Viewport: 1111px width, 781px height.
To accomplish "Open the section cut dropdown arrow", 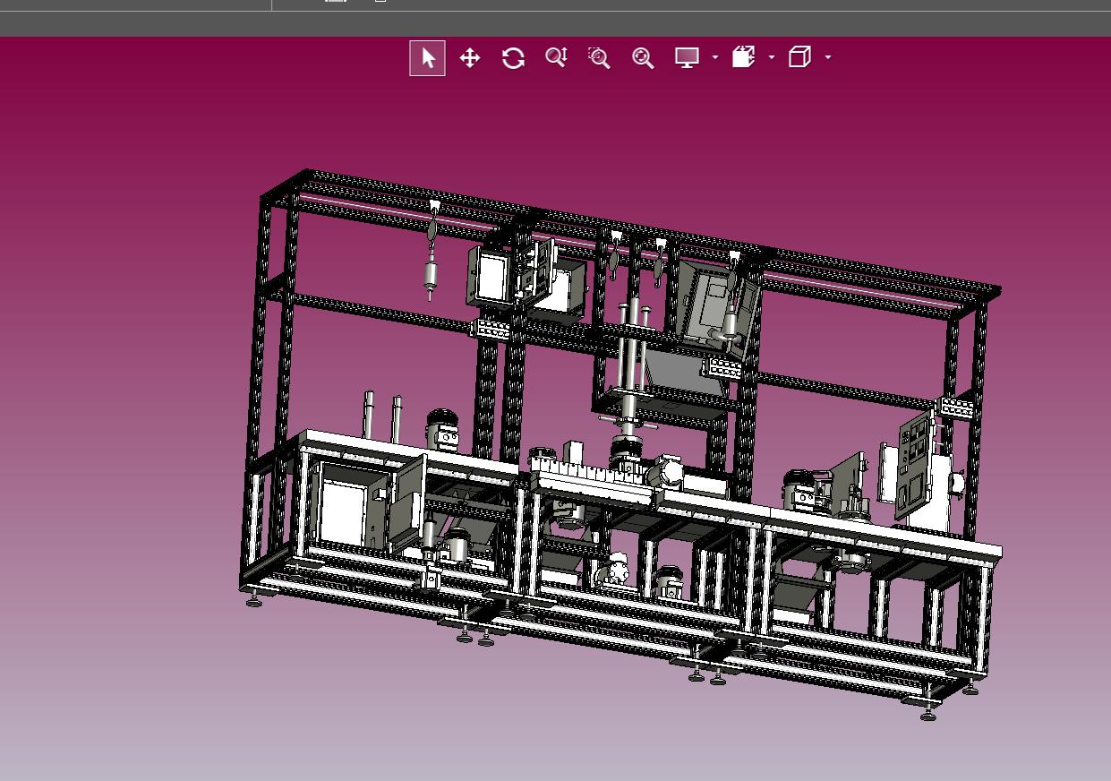I will pyautogui.click(x=772, y=57).
